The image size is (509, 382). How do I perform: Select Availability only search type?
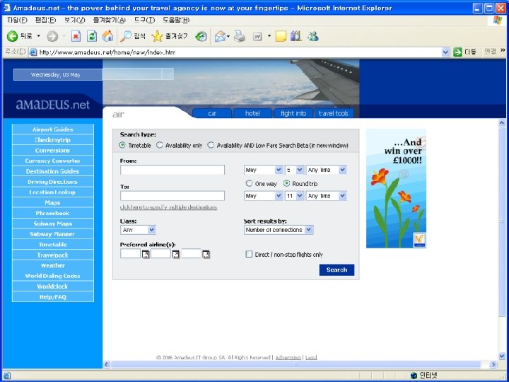[x=159, y=145]
